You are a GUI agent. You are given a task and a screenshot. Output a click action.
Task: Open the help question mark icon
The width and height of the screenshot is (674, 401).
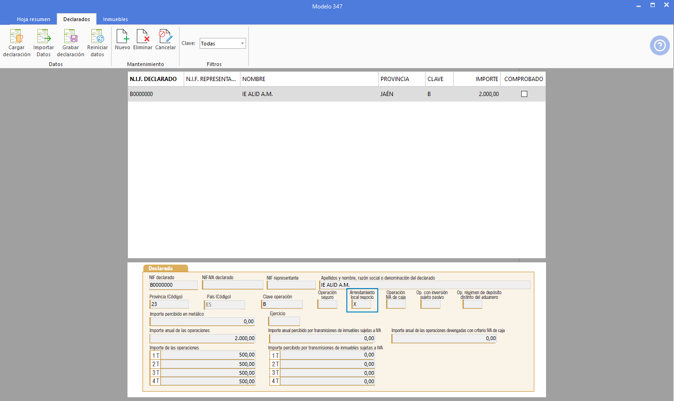point(660,45)
